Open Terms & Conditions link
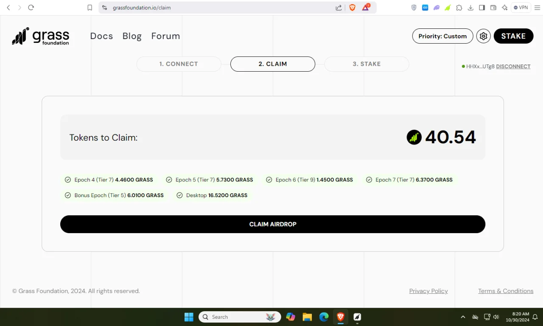 (x=506, y=291)
